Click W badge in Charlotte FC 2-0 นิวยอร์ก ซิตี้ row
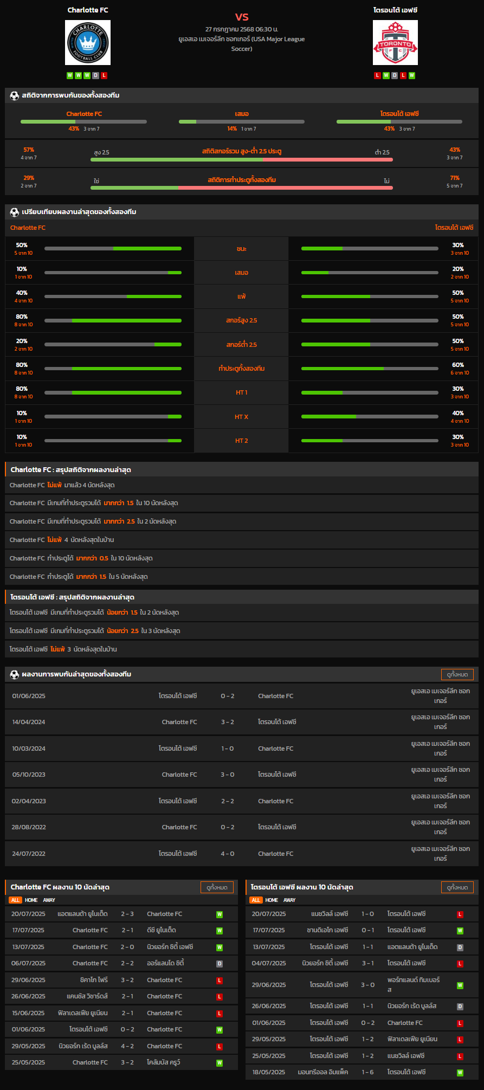484x1090 pixels. click(x=220, y=947)
